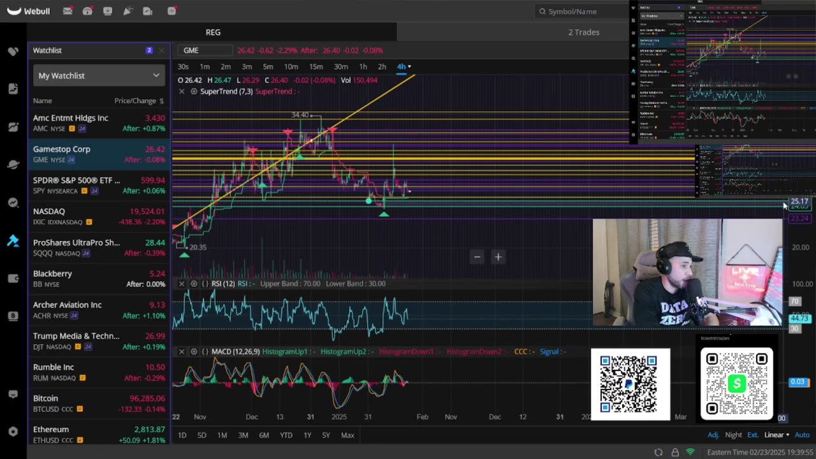Open MACD indicator script braces icon
This screenshot has height=459, width=816.
coord(205,351)
